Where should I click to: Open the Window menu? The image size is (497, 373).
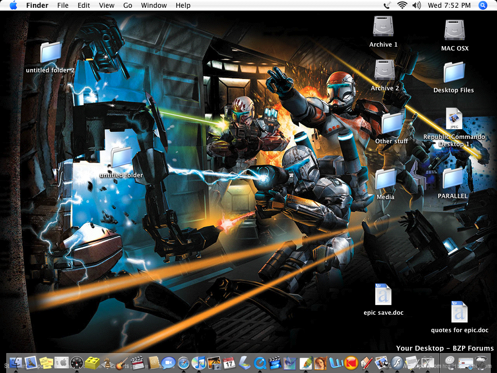(154, 5)
